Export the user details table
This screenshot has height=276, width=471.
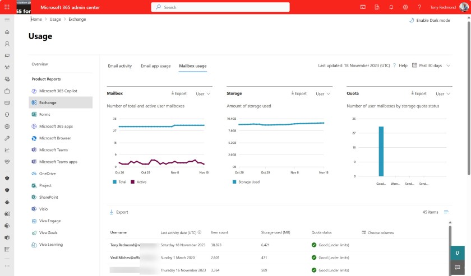(x=119, y=212)
